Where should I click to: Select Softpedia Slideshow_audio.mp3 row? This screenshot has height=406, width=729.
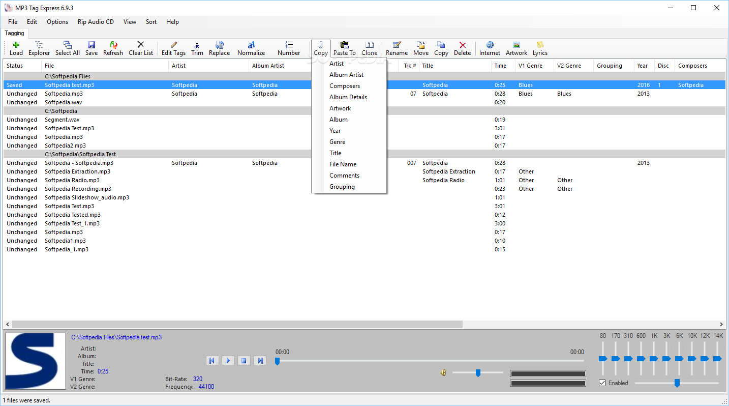(x=364, y=197)
